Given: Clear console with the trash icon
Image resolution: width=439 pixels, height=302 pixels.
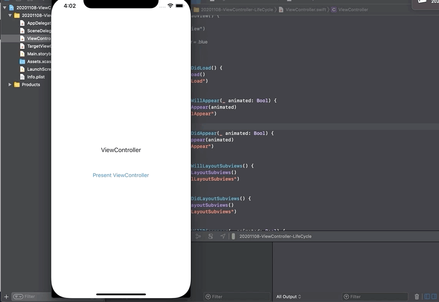Looking at the screenshot, I should pyautogui.click(x=417, y=297).
